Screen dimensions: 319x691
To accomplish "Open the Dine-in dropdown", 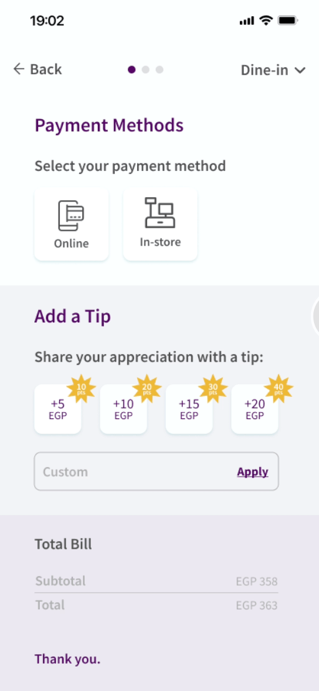I will (x=273, y=70).
